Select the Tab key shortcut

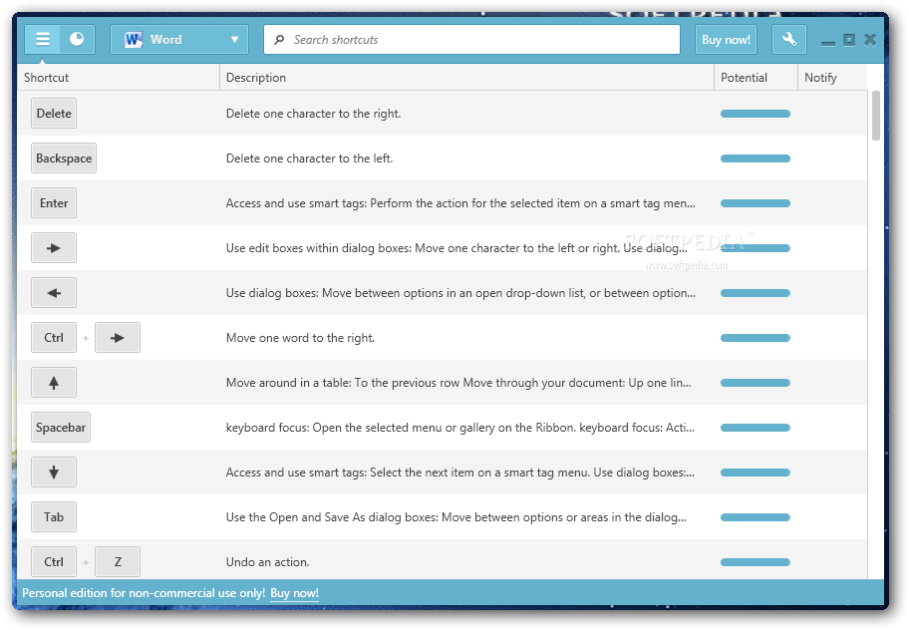[54, 517]
